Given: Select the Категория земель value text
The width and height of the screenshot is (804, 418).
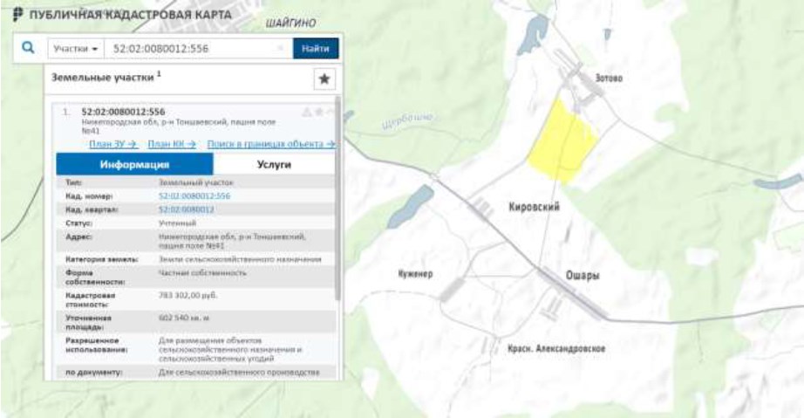Looking at the screenshot, I should (x=240, y=259).
